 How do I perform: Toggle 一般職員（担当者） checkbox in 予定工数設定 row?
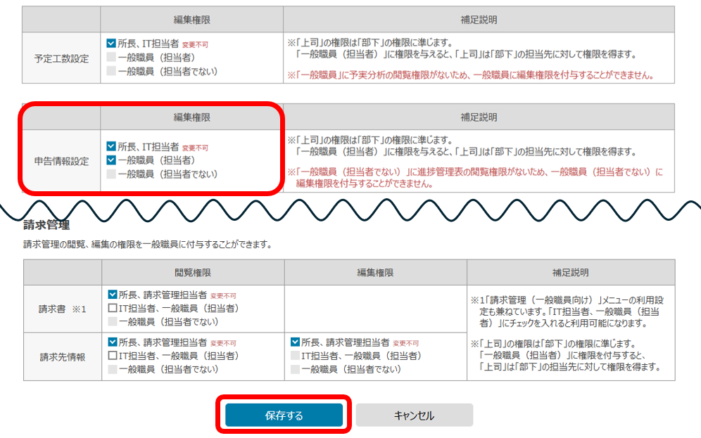point(111,57)
